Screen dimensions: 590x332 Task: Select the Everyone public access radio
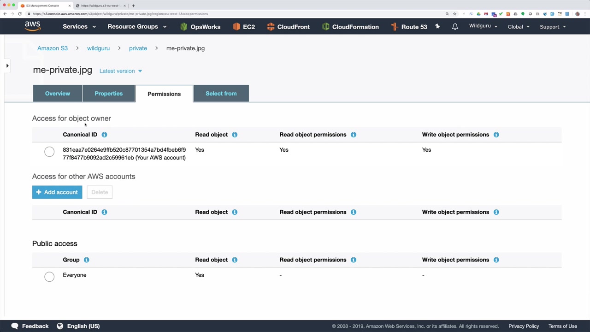coord(49,277)
